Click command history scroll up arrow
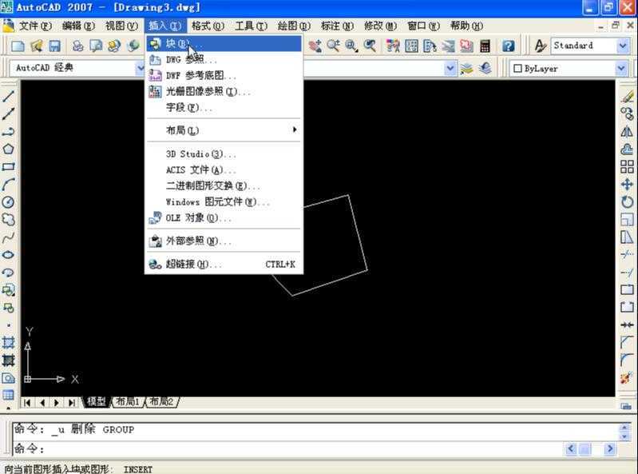Viewport: 638px width, 474px height. pos(624,428)
